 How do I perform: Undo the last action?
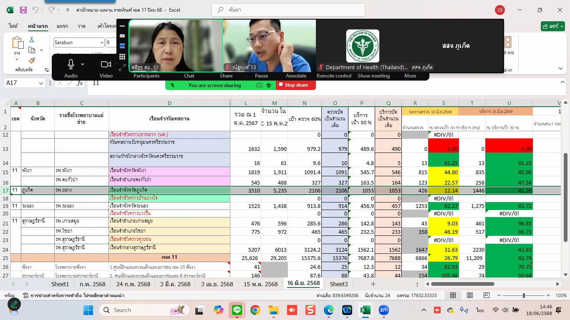click(35, 10)
